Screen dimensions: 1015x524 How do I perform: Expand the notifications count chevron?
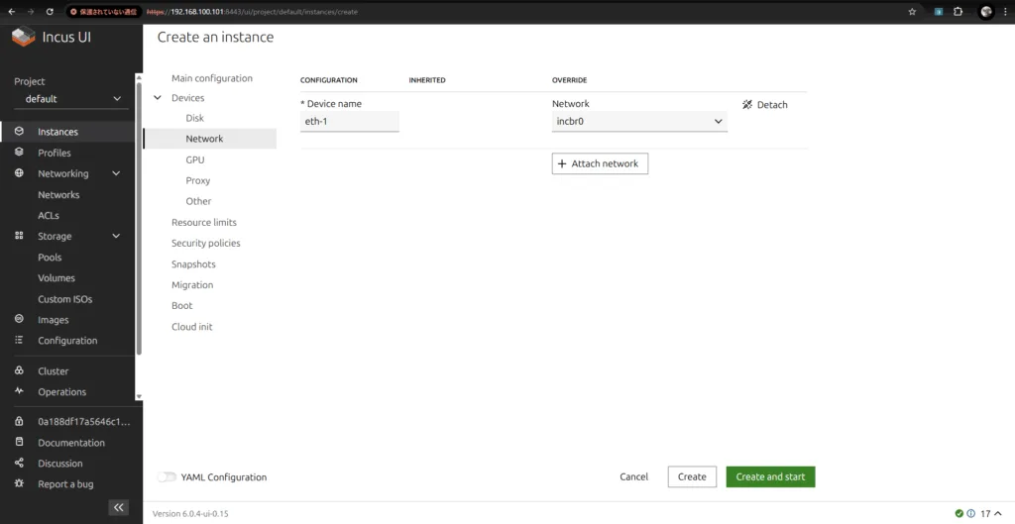coord(998,514)
